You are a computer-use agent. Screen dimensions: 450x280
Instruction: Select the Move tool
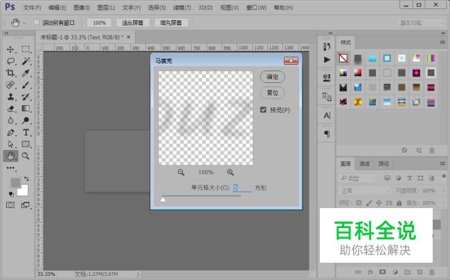click(10, 49)
